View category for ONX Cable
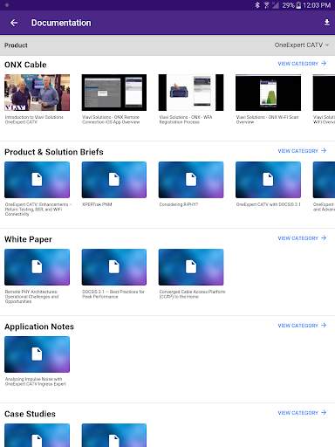 [302, 64]
